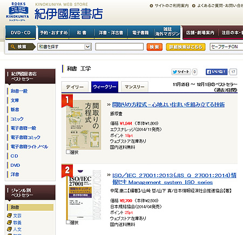Viewport: 243px width, 235px height.
Task: Switch to the マンスリー ranking tab
Action: point(134,87)
